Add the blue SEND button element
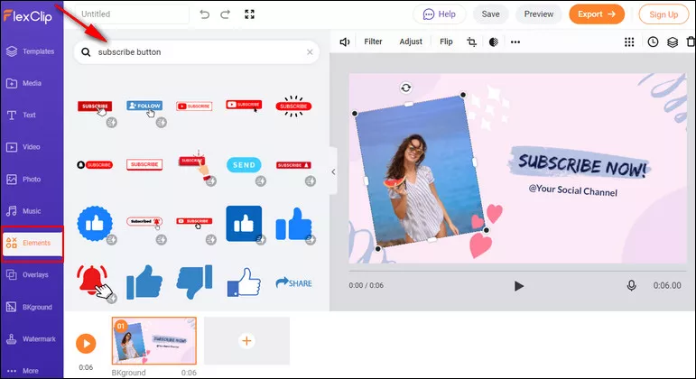This screenshot has height=379, width=696. tap(244, 164)
